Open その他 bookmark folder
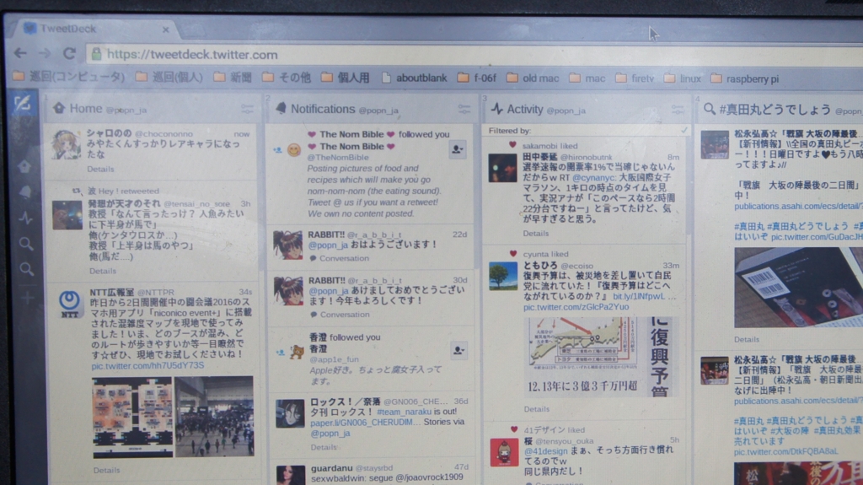863x485 pixels. [x=287, y=78]
